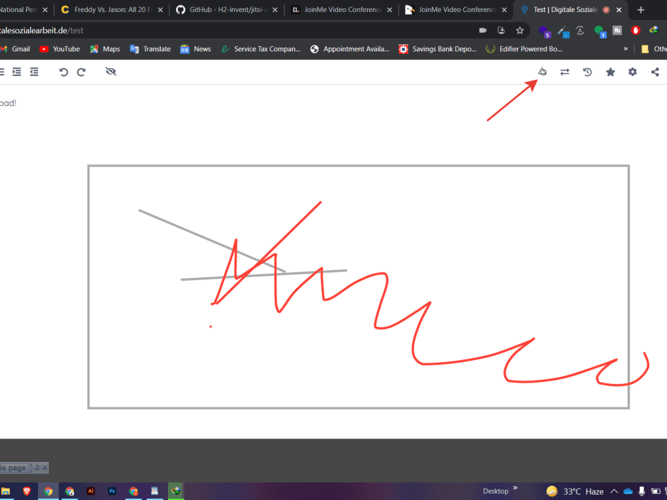Close the GitHub tab
The width and height of the screenshot is (667, 500).
275,10
